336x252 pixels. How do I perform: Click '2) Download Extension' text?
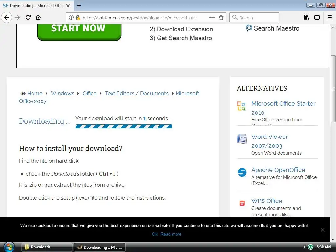click(x=181, y=29)
